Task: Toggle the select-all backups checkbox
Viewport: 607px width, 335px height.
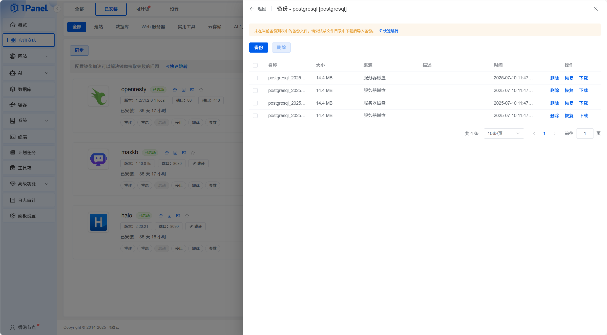Action: [x=255, y=65]
